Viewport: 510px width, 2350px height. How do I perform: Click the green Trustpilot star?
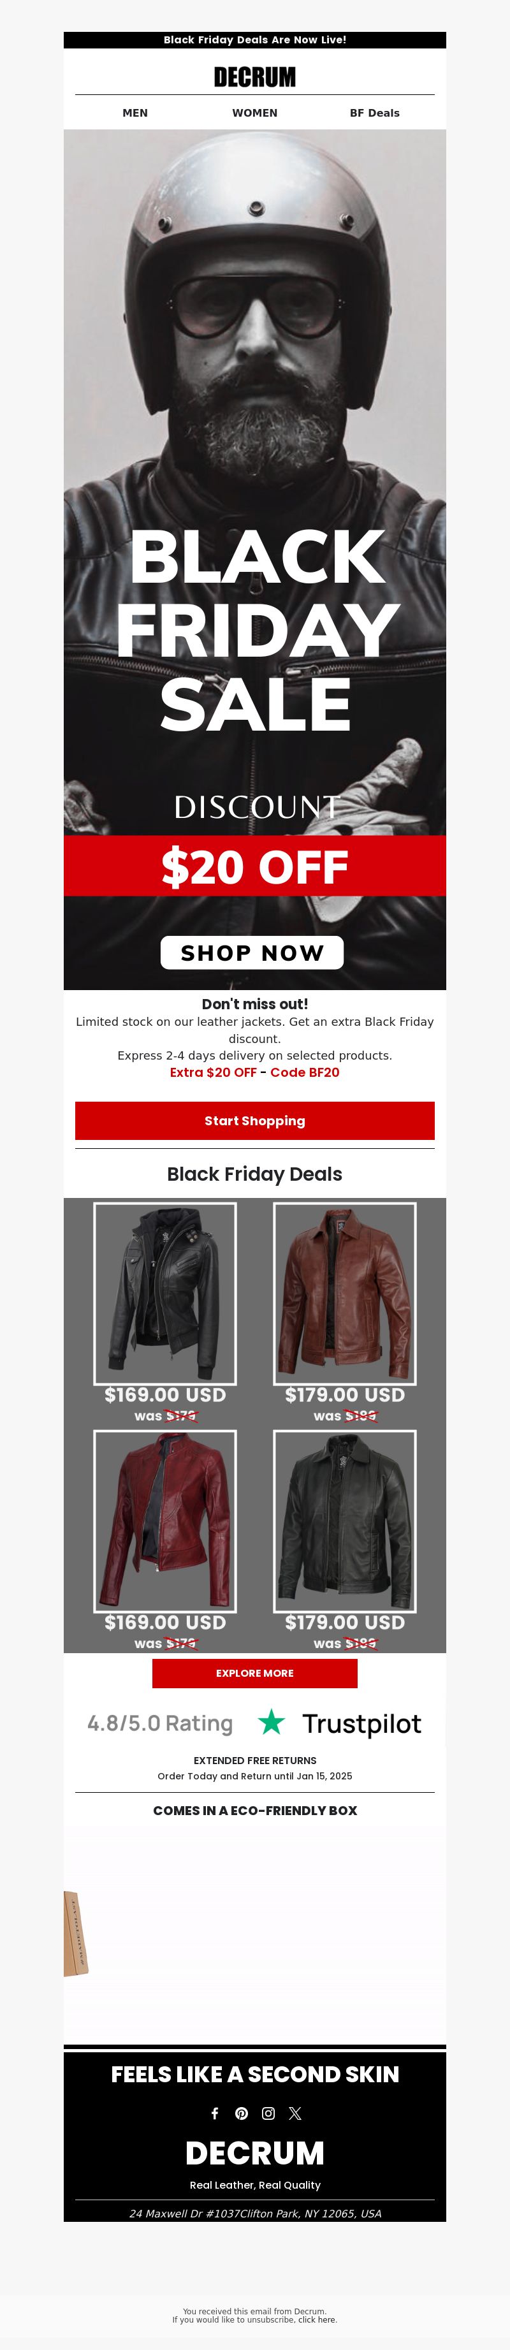pyautogui.click(x=271, y=1723)
